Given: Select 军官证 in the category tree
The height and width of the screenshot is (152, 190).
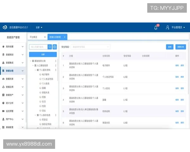Looking at the screenshot, I should tap(45, 120).
